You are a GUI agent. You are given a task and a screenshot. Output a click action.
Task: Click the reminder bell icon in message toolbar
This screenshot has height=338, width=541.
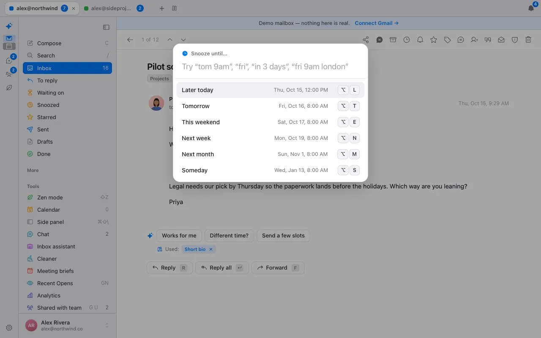pos(420,40)
